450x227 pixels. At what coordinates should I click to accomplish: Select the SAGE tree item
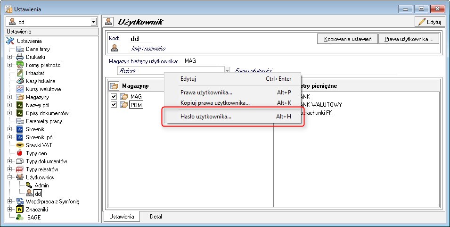click(x=34, y=218)
